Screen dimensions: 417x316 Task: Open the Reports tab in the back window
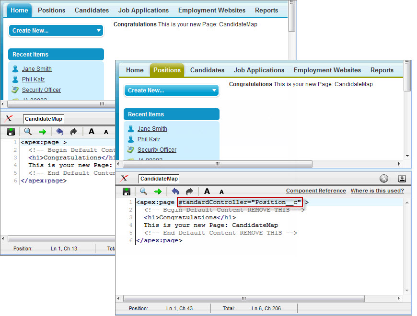pos(266,11)
